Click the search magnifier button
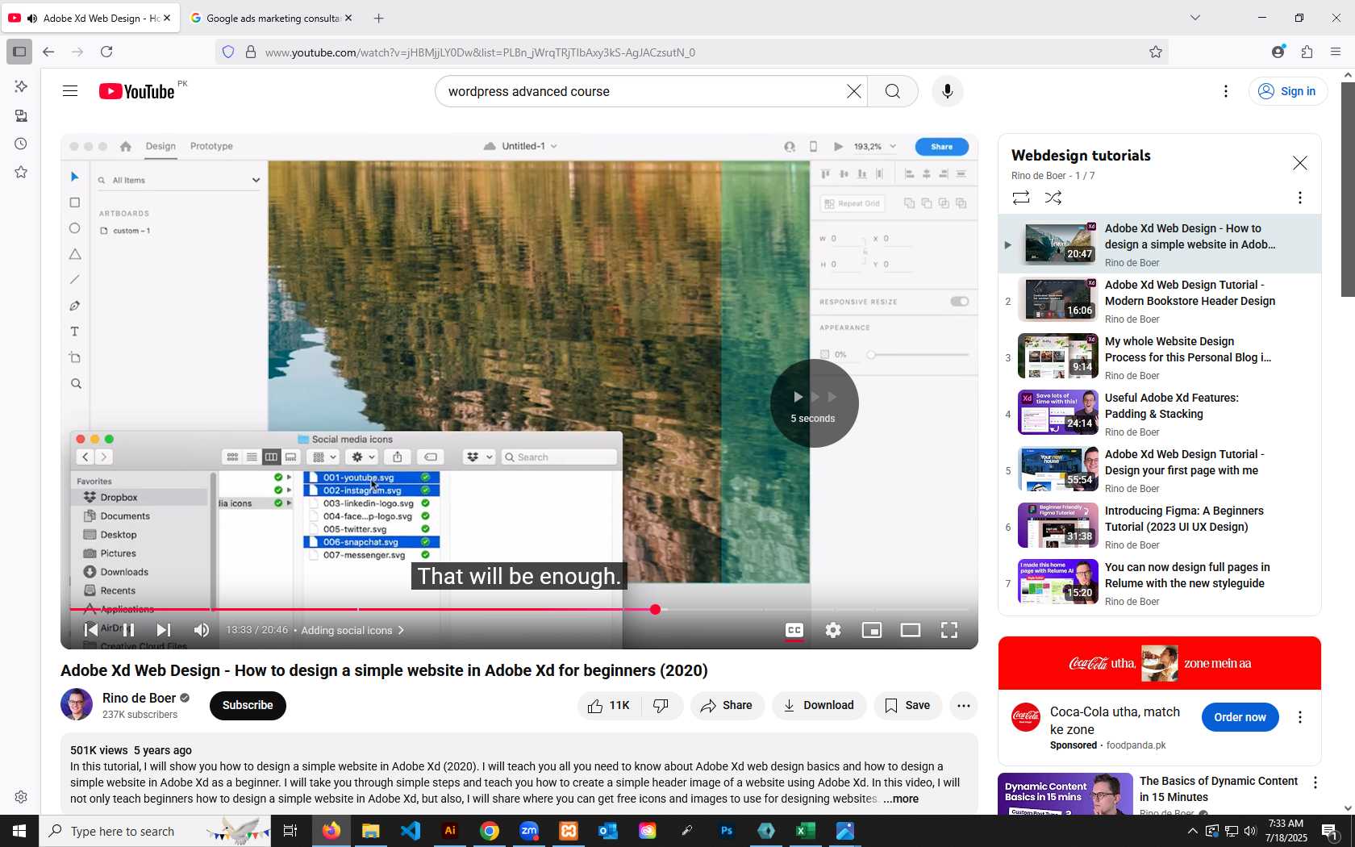1355x847 pixels. pyautogui.click(x=892, y=91)
